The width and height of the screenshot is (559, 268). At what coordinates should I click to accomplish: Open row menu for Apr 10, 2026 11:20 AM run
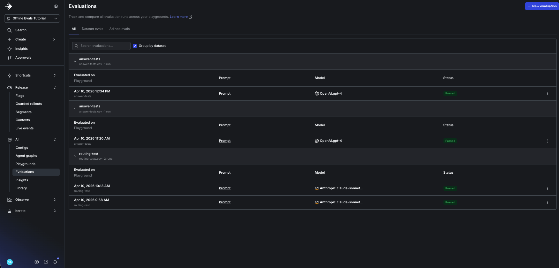pos(547,141)
